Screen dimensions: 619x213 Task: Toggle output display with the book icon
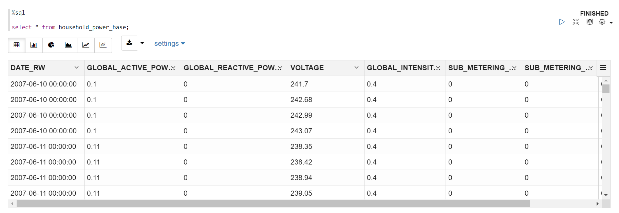(590, 22)
